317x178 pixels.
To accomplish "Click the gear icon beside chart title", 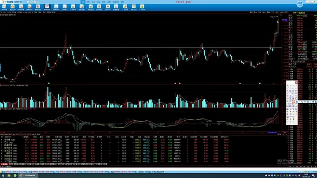I will coord(15,15).
